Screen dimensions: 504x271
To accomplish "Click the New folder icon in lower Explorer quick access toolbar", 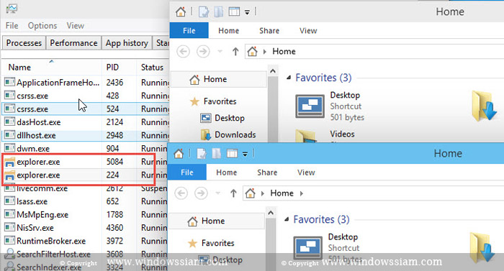I will tap(217, 154).
